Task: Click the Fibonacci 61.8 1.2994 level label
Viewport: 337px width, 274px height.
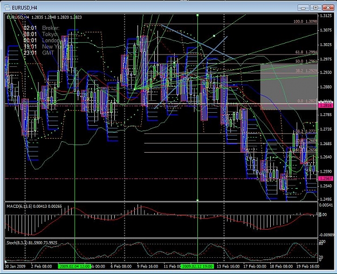Action: coord(306,52)
